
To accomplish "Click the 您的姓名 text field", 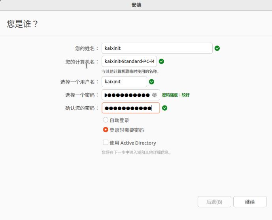I will click(157, 48).
